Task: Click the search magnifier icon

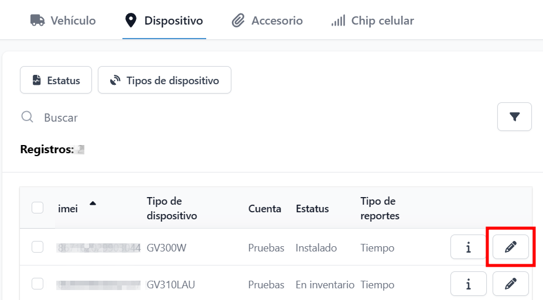Action: [27, 117]
